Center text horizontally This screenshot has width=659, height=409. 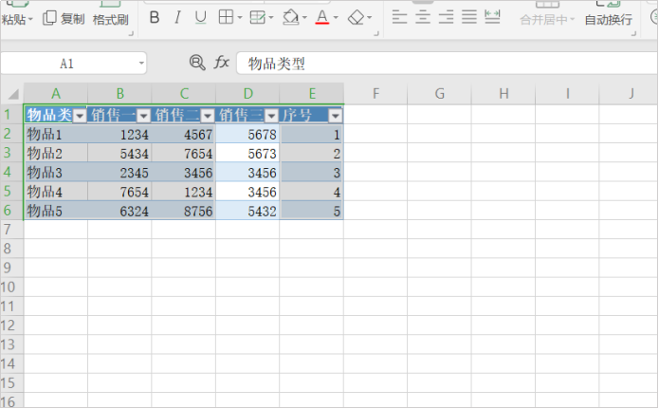point(422,17)
